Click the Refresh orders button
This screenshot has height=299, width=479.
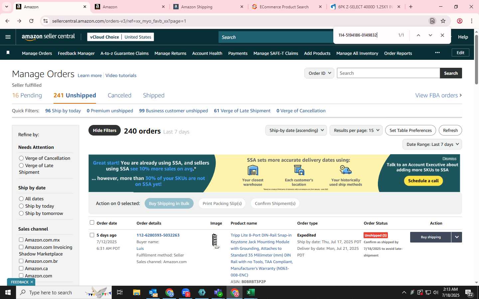(450, 130)
